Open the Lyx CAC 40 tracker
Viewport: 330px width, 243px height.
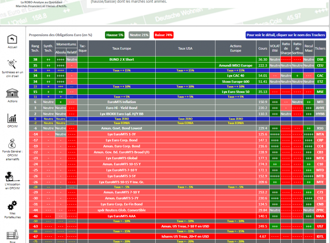pyautogui.click(x=236, y=76)
